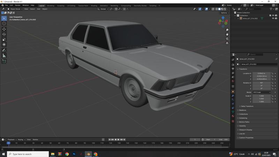Screen dimensions: 279x157
Task: Switch to wireframe viewport shading
Action: pos(217,9)
